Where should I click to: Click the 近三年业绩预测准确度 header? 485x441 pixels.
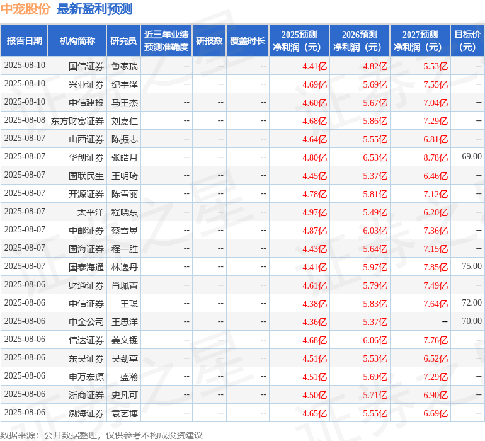[x=166, y=40]
